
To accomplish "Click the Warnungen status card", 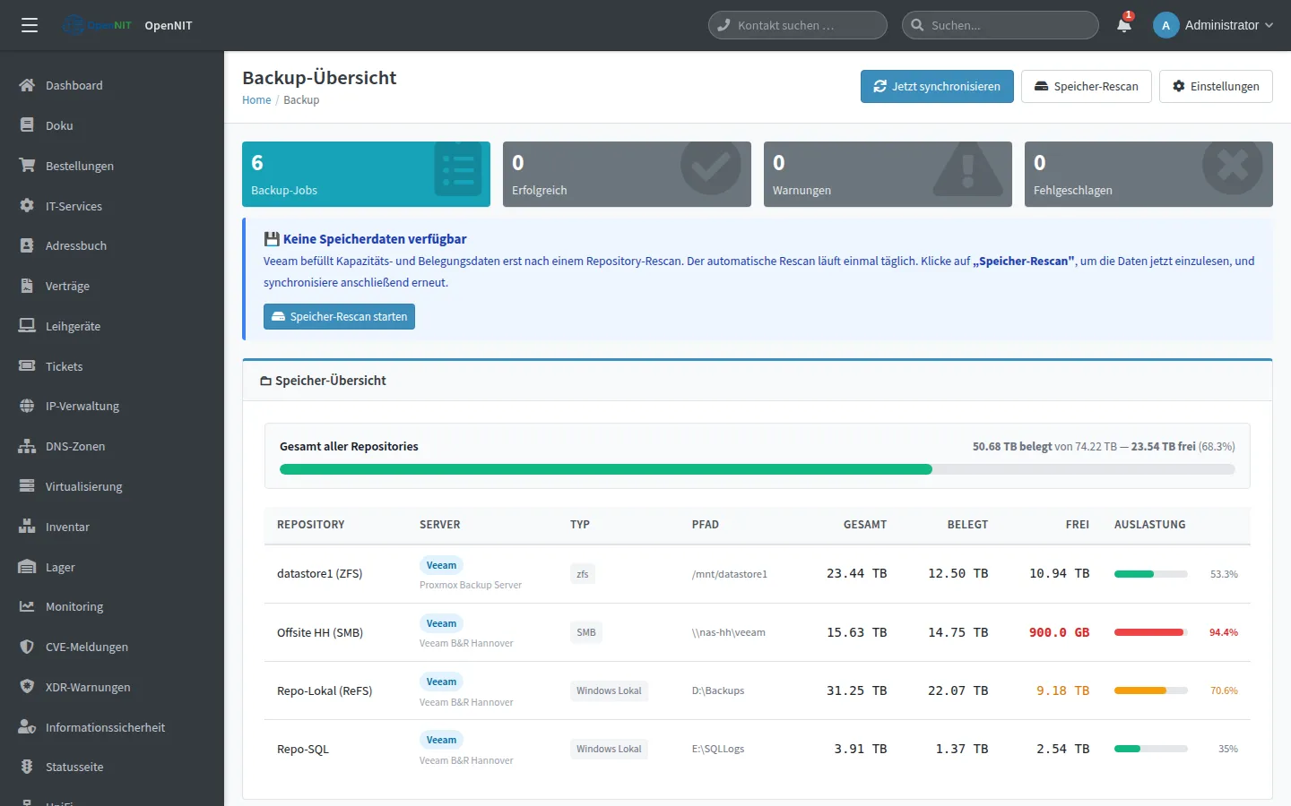I will point(888,174).
